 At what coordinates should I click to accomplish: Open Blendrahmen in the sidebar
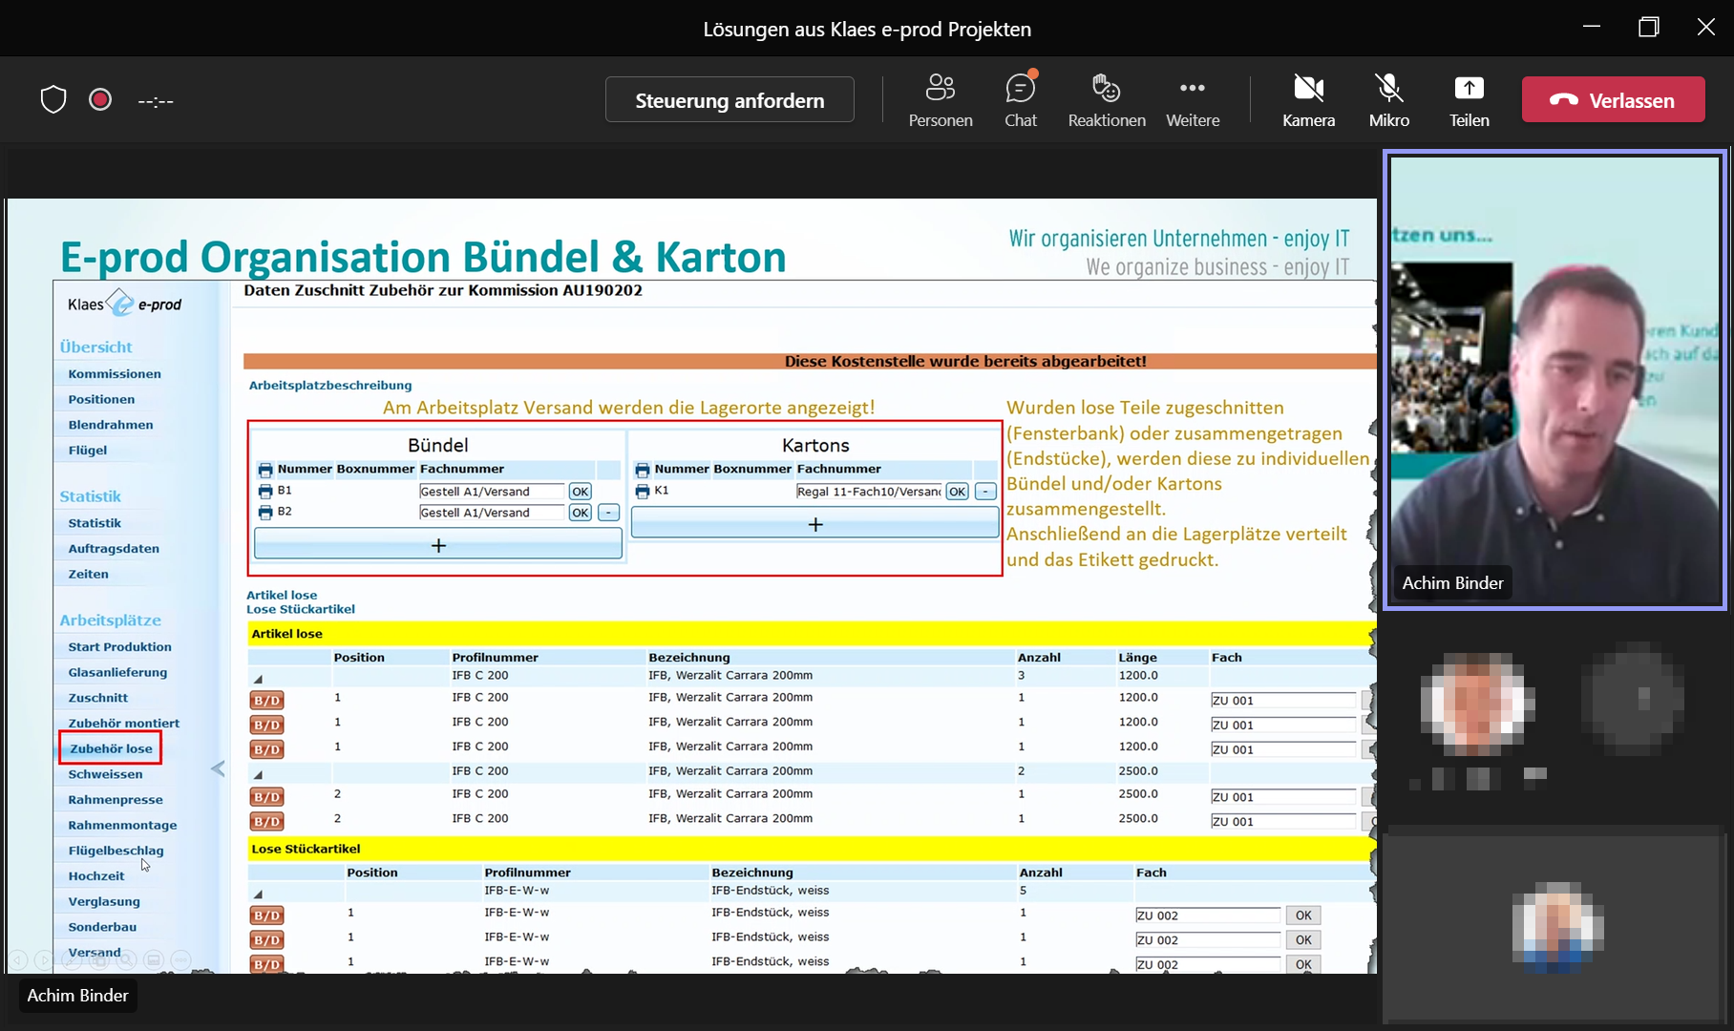click(111, 425)
